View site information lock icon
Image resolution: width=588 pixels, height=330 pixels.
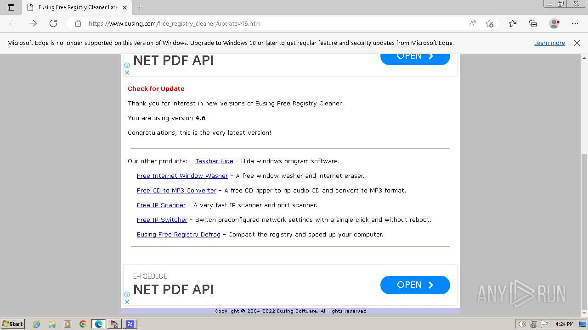click(x=78, y=23)
